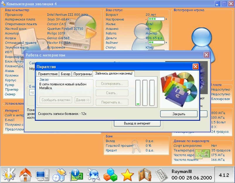This screenshot has width=235, height=183.
Task: Click the Процессор label
Action: point(14,15)
